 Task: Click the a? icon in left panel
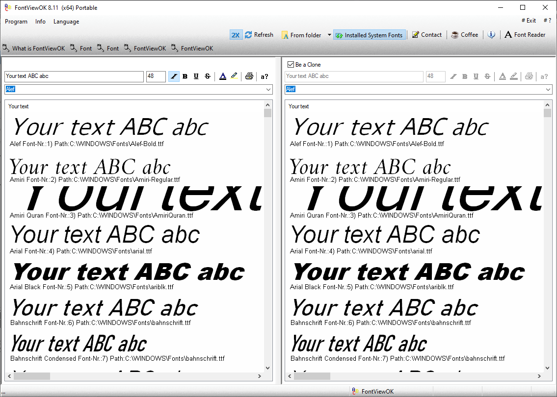[265, 76]
